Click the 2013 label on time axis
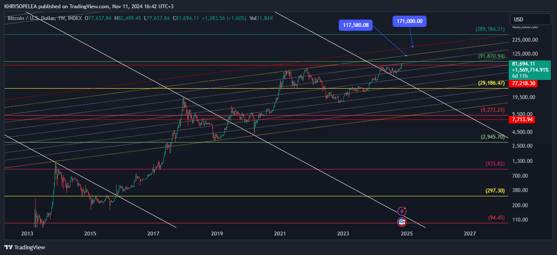 [27, 234]
